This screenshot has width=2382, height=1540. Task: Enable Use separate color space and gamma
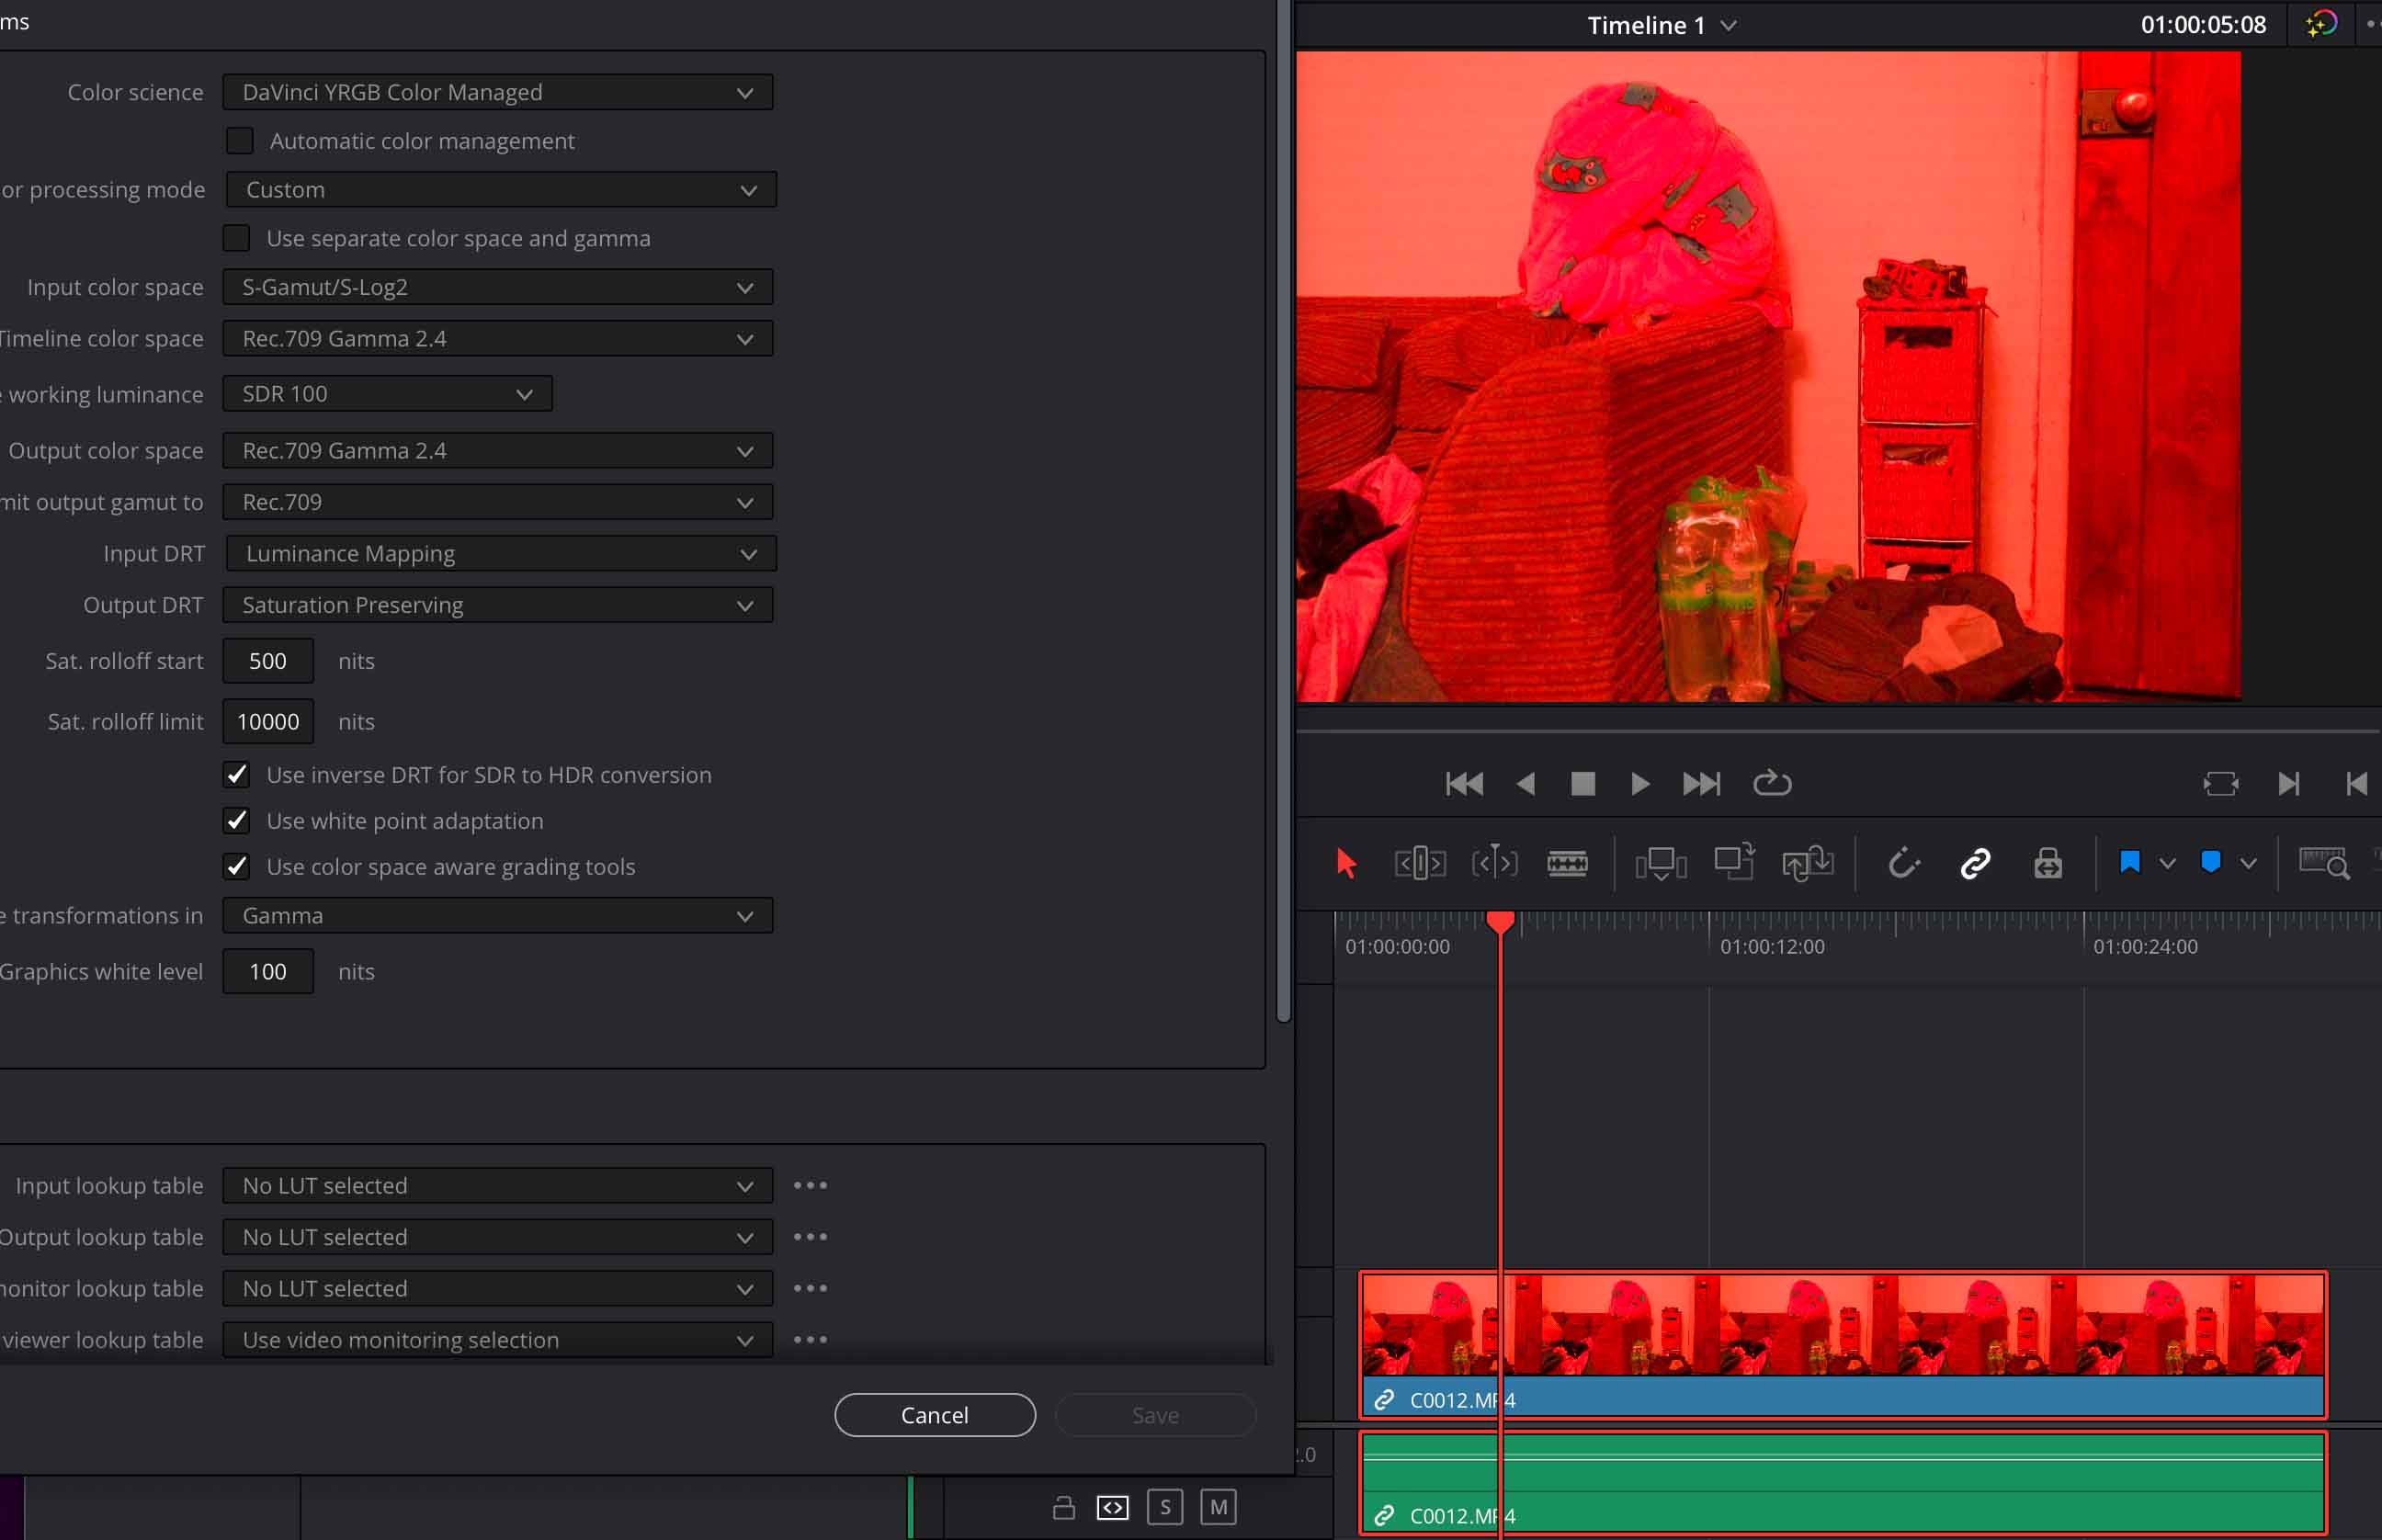tap(236, 238)
